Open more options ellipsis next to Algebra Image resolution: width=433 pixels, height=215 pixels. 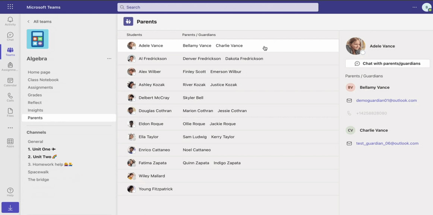(109, 59)
